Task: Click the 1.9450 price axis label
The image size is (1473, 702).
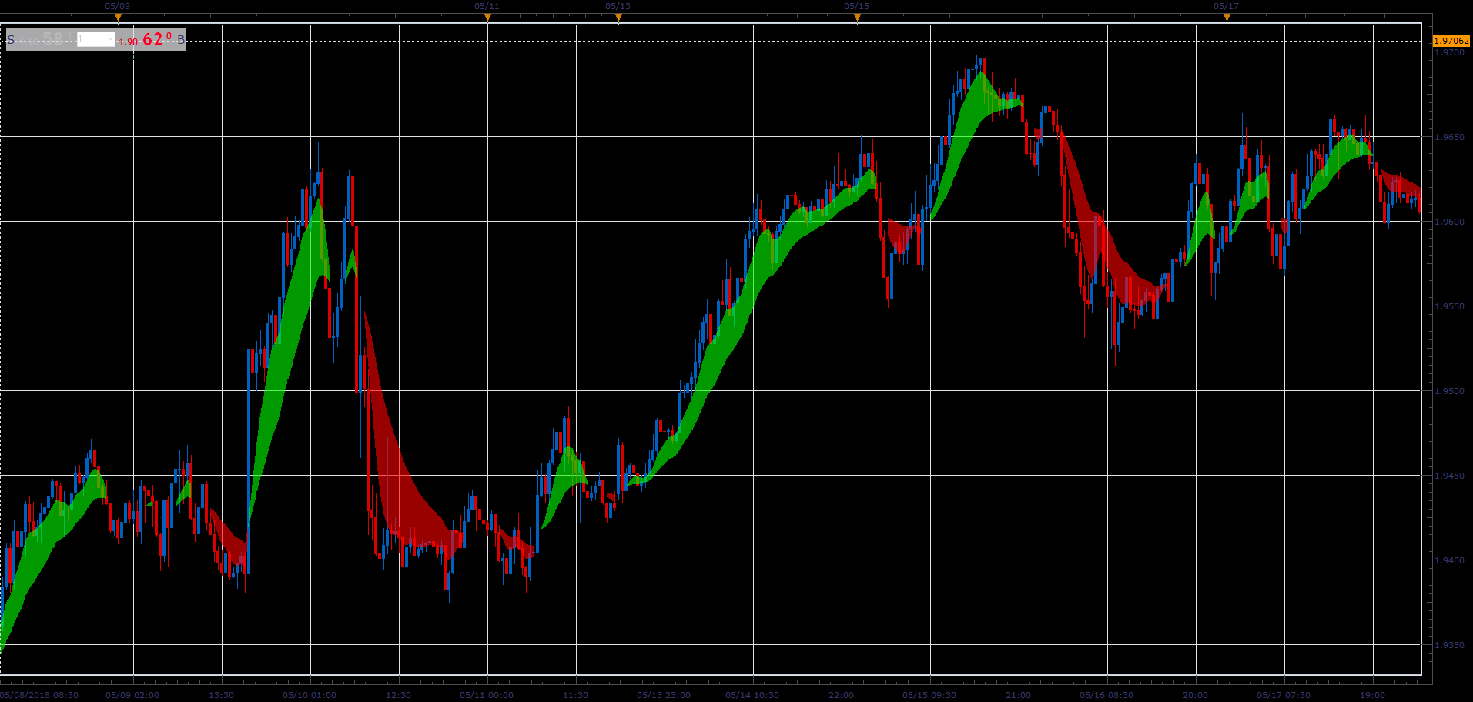Action: click(1450, 476)
